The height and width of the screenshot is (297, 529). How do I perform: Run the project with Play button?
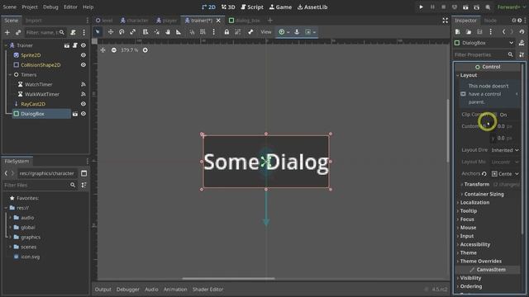[421, 7]
